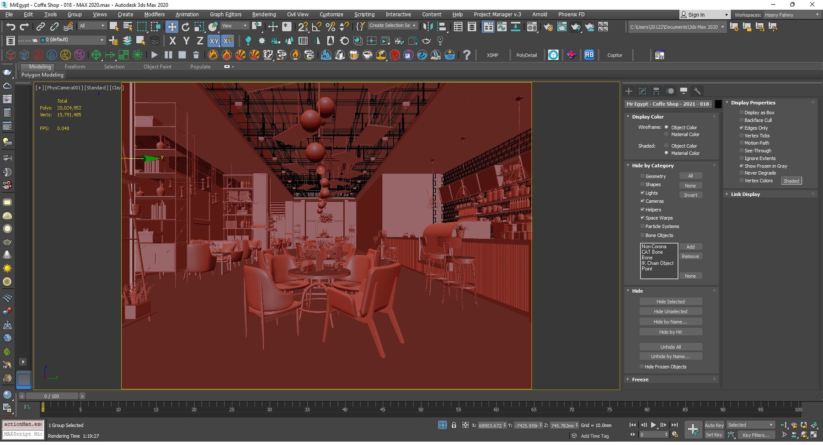823x445 pixels.
Task: Open the Material Editor from the toolbar
Action: [532, 26]
